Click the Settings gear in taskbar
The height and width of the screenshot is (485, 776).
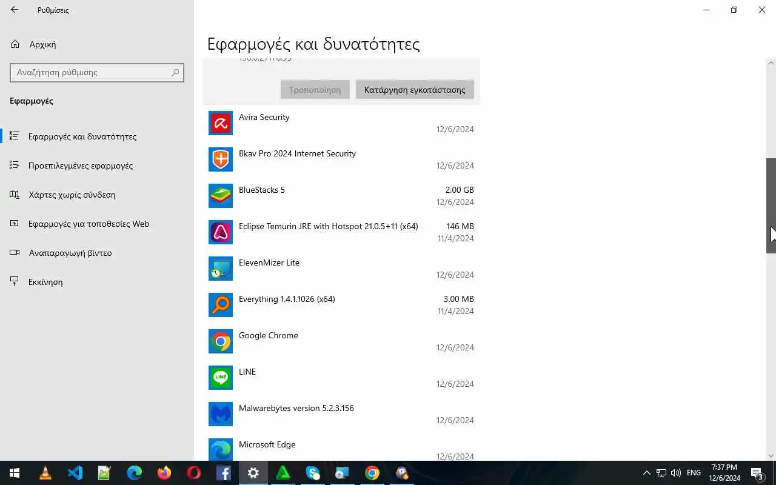click(x=253, y=473)
